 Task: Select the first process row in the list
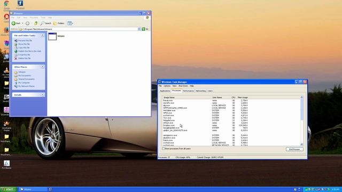click(x=205, y=101)
